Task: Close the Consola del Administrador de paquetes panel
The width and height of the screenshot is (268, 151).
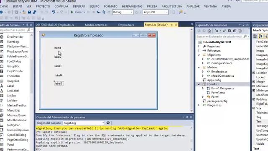Action: (x=191, y=117)
